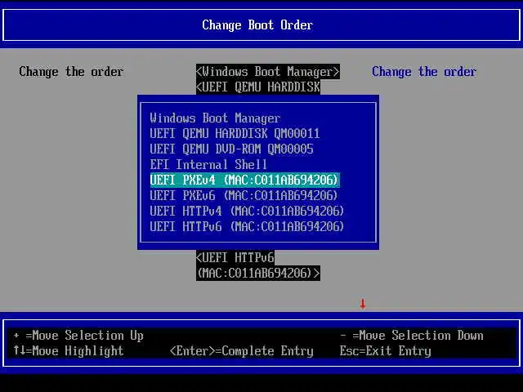
Task: Choose UEFI QEMU DVD-ROM QM00005 entry
Action: pyautogui.click(x=231, y=149)
